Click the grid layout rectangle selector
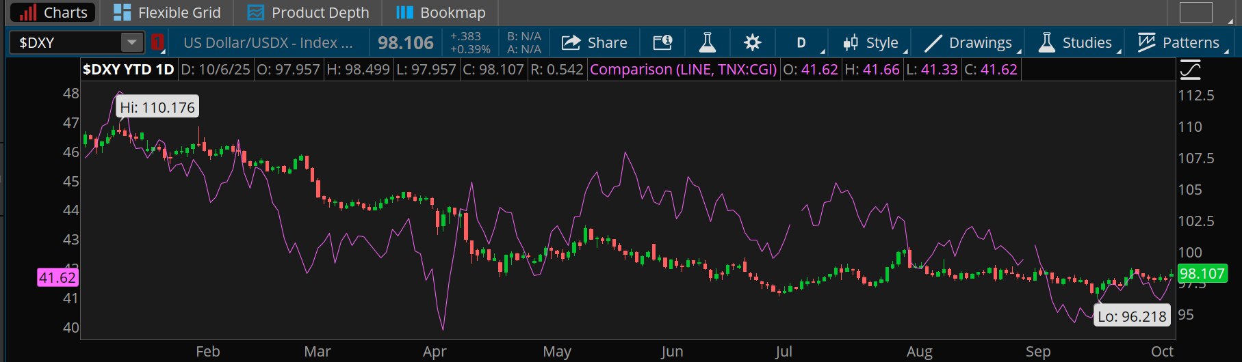Image resolution: width=1242 pixels, height=362 pixels. click(x=1195, y=12)
